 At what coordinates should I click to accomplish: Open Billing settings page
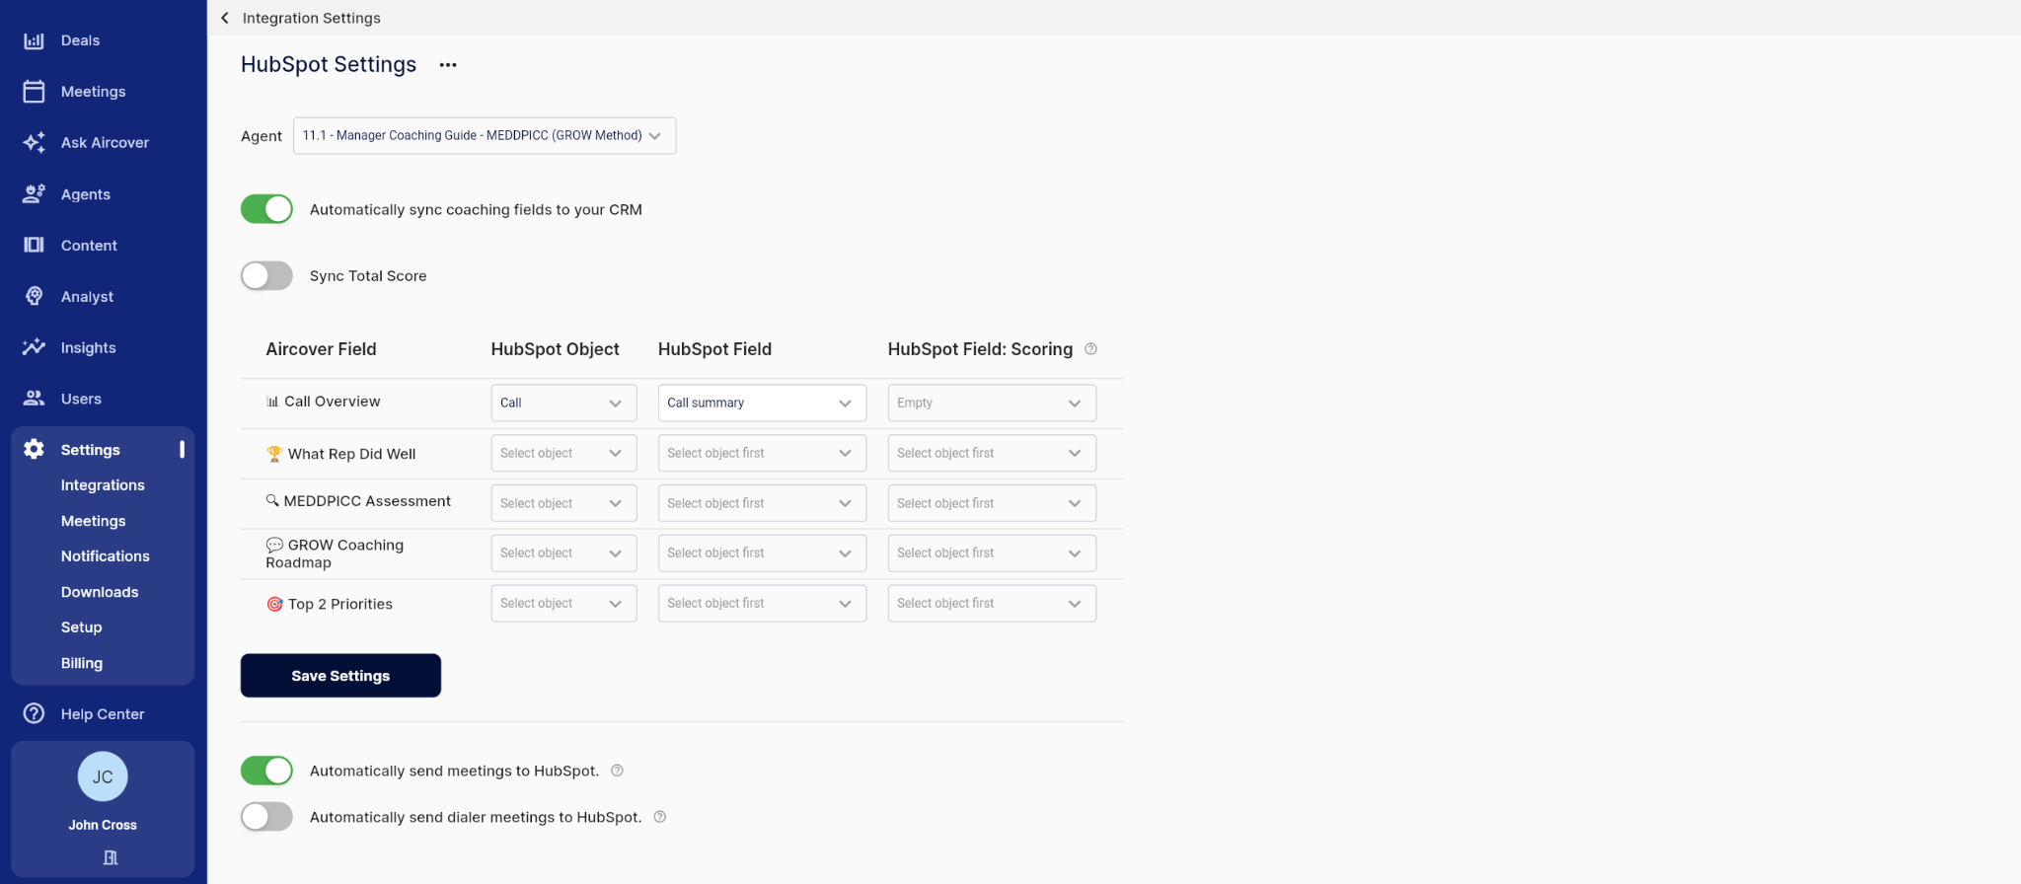(x=81, y=663)
